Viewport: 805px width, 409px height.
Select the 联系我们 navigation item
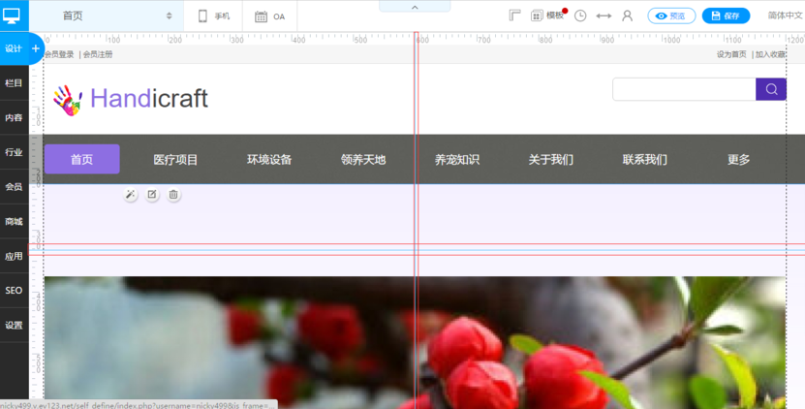point(645,160)
